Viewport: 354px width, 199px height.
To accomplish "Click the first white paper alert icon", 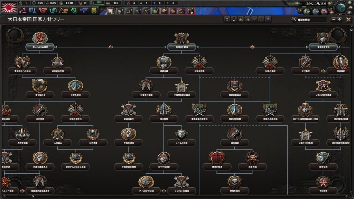I will click(x=111, y=11).
